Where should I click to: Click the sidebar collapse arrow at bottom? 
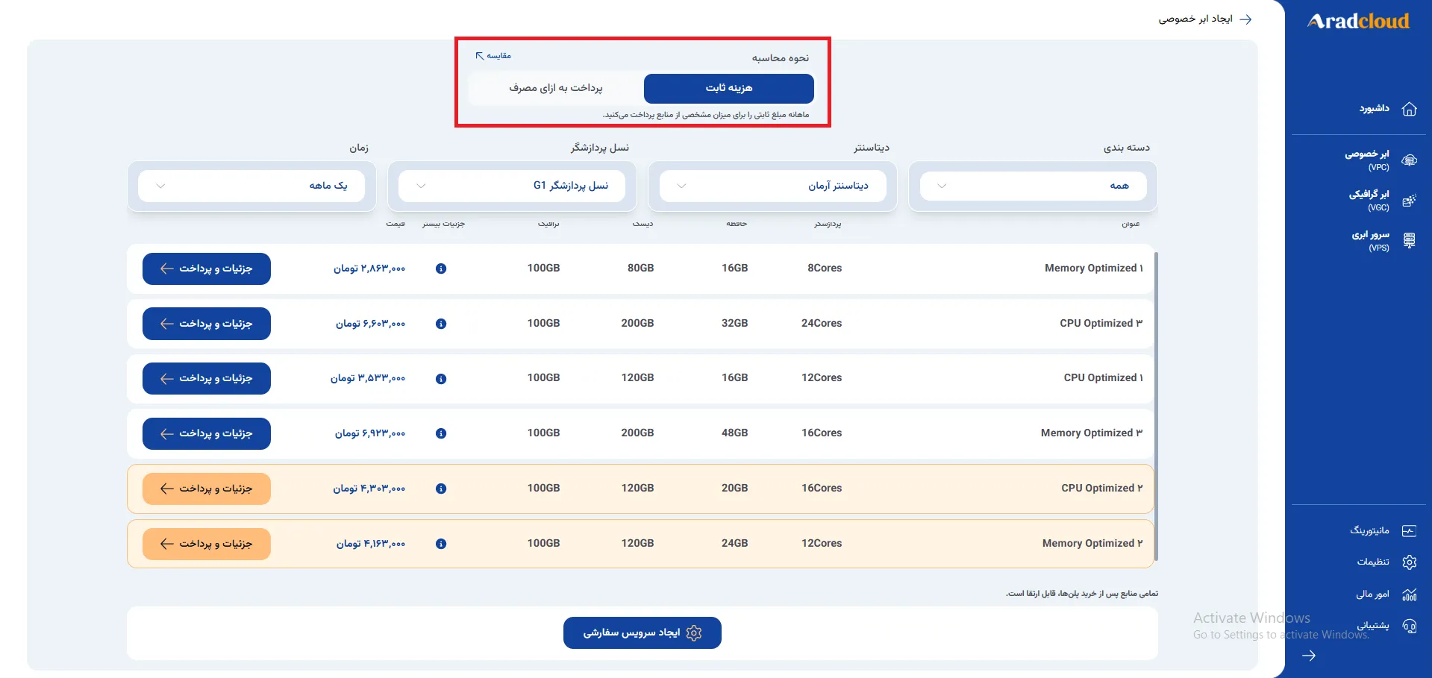(1309, 656)
